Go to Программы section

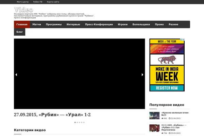[x=54, y=24]
